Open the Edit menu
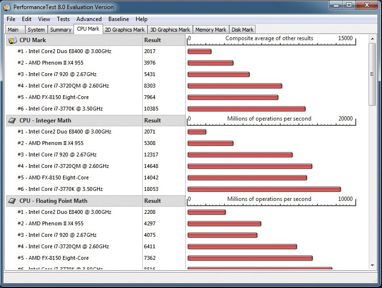Image resolution: width=382 pixels, height=288 pixels. coord(27,19)
